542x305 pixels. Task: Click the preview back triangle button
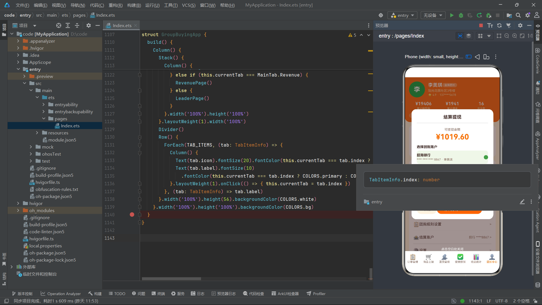(x=477, y=57)
